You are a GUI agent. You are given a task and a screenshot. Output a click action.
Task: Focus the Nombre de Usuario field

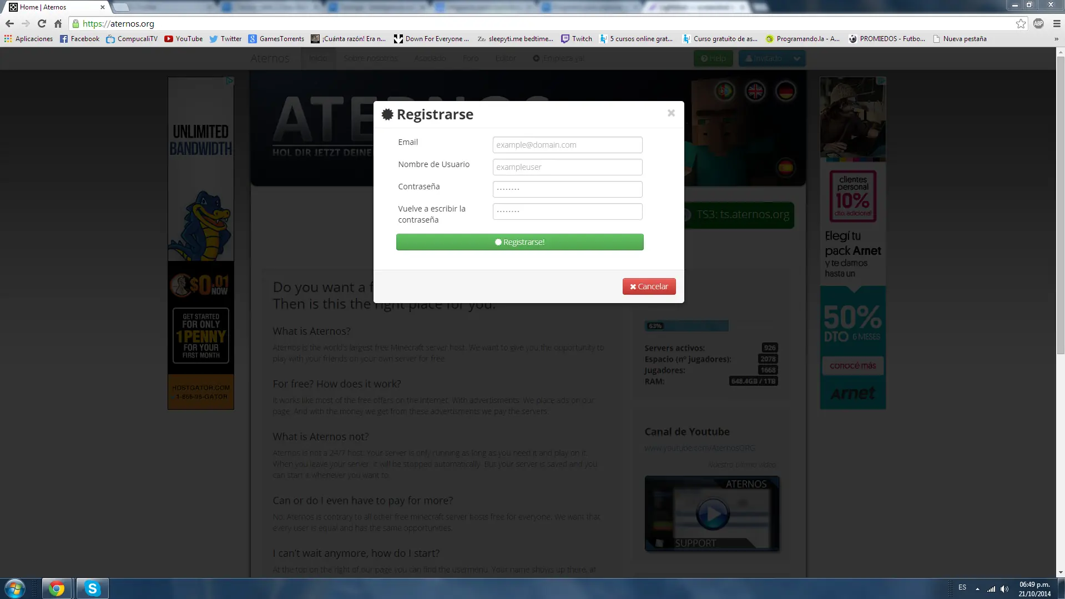[567, 167]
